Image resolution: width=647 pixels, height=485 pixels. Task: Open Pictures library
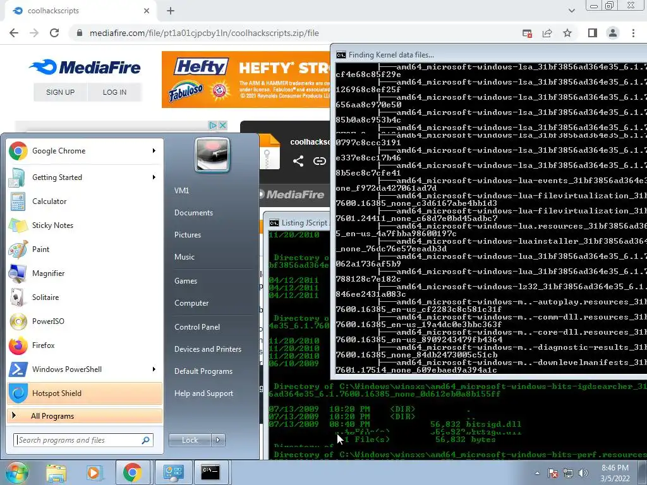pyautogui.click(x=188, y=235)
